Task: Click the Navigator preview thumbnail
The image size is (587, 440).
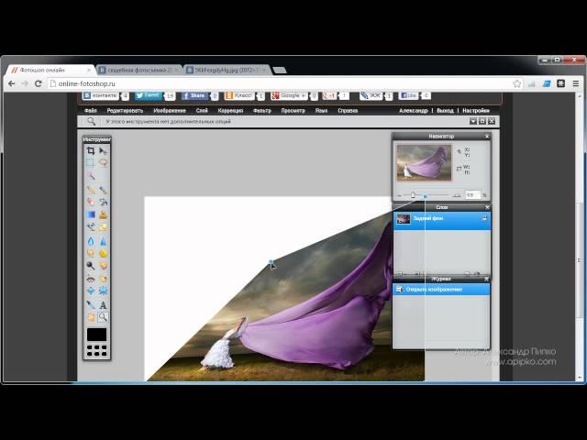Action: [424, 163]
